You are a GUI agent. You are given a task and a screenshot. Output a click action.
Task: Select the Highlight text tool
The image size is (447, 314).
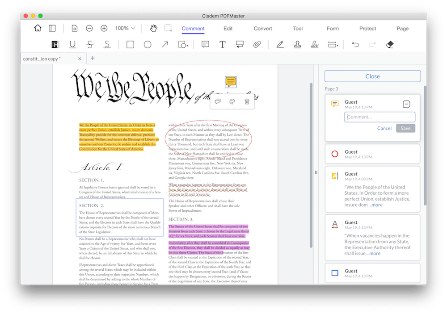click(x=55, y=45)
